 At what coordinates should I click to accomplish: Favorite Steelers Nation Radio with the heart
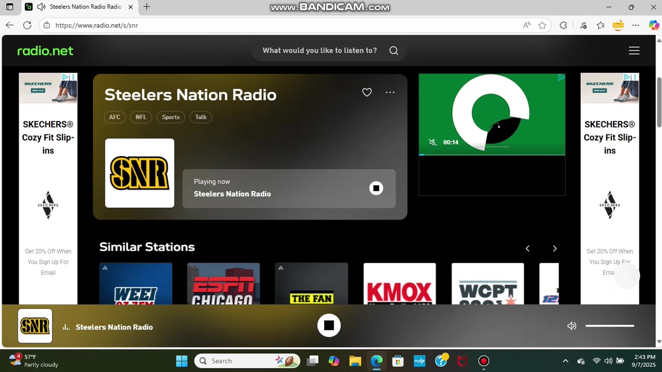[367, 92]
